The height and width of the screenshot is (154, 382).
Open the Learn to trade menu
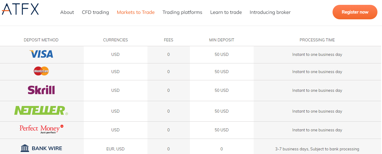(x=226, y=12)
